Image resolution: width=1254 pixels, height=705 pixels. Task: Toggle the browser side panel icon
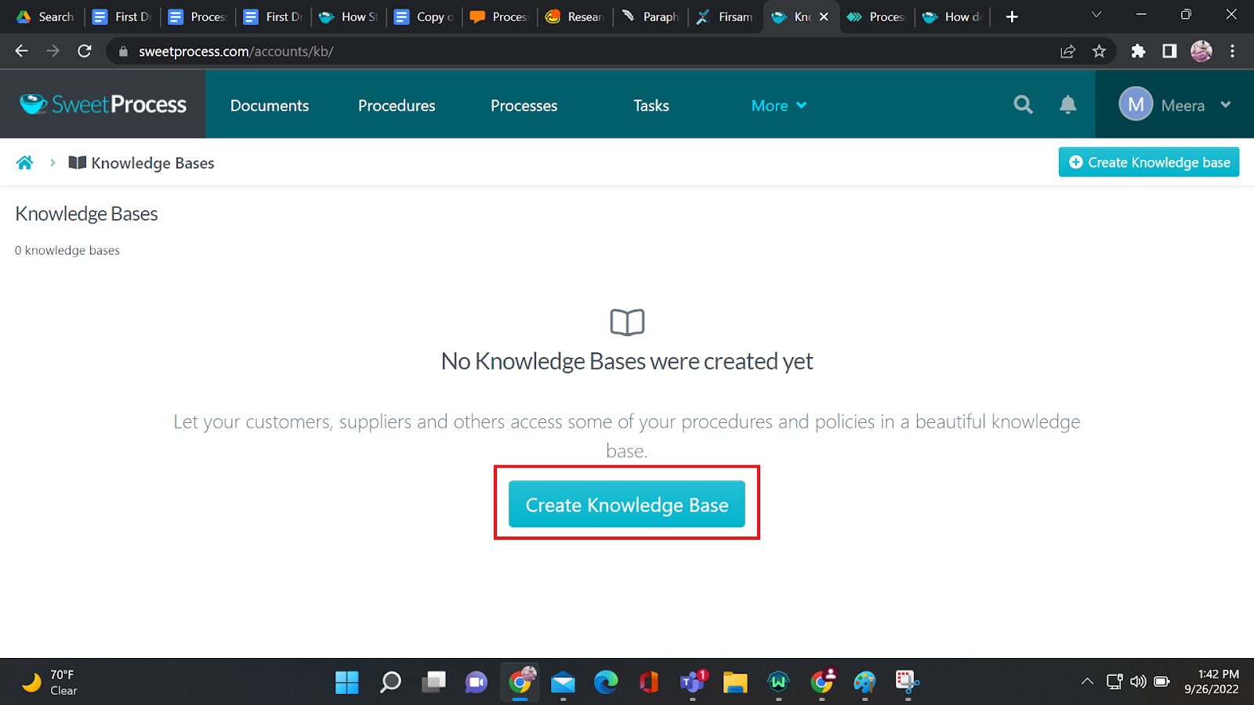[1169, 51]
